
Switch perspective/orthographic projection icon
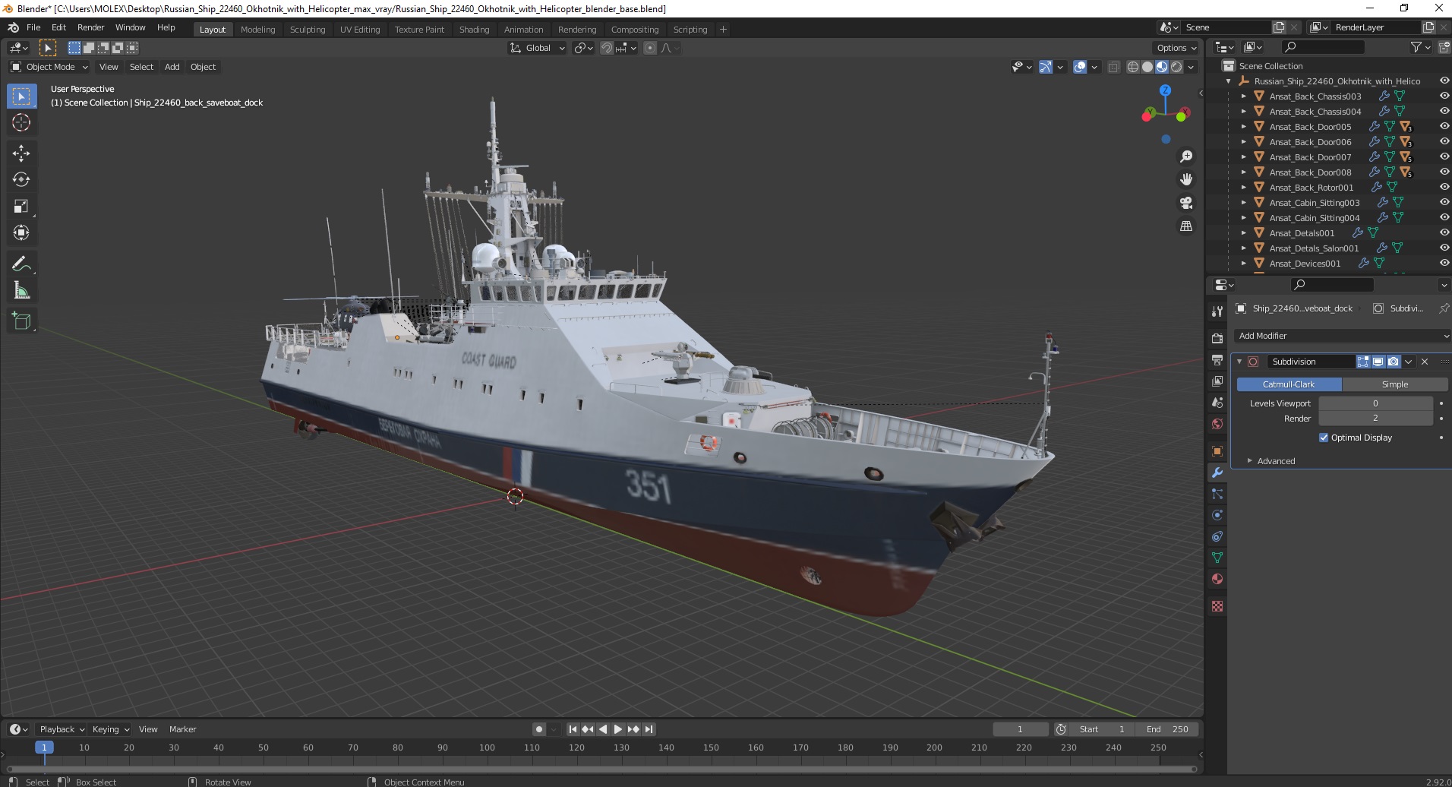pyautogui.click(x=1185, y=226)
